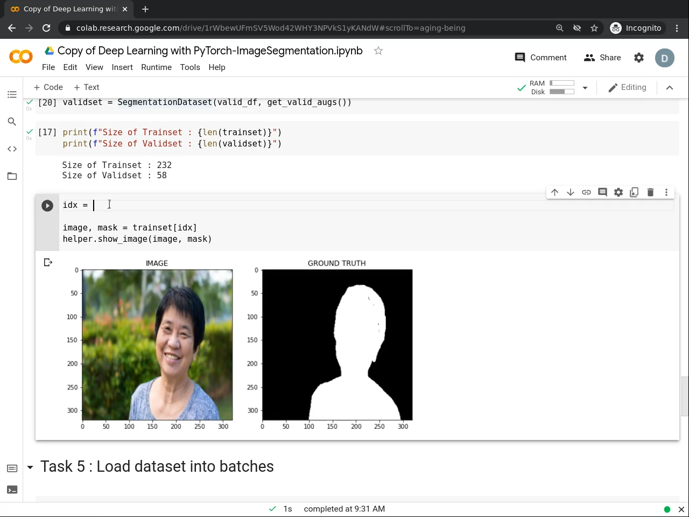
Task: Check the Disk usage indicator bar
Action: (562, 92)
